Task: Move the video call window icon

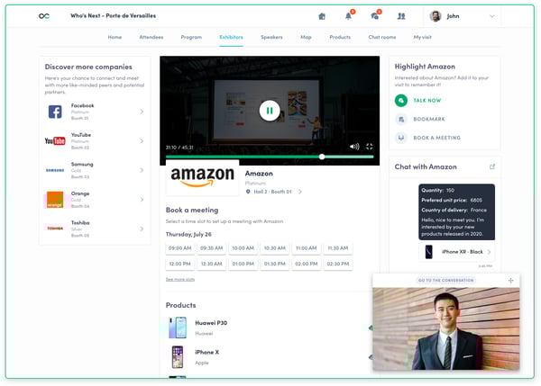Action: click(x=511, y=281)
